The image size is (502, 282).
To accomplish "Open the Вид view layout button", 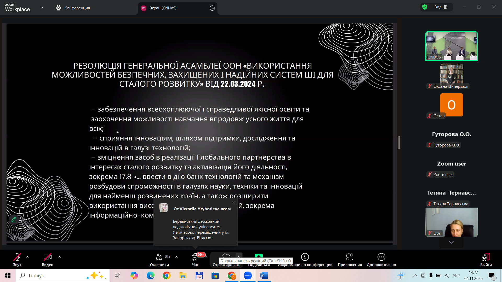I will pyautogui.click(x=441, y=7).
